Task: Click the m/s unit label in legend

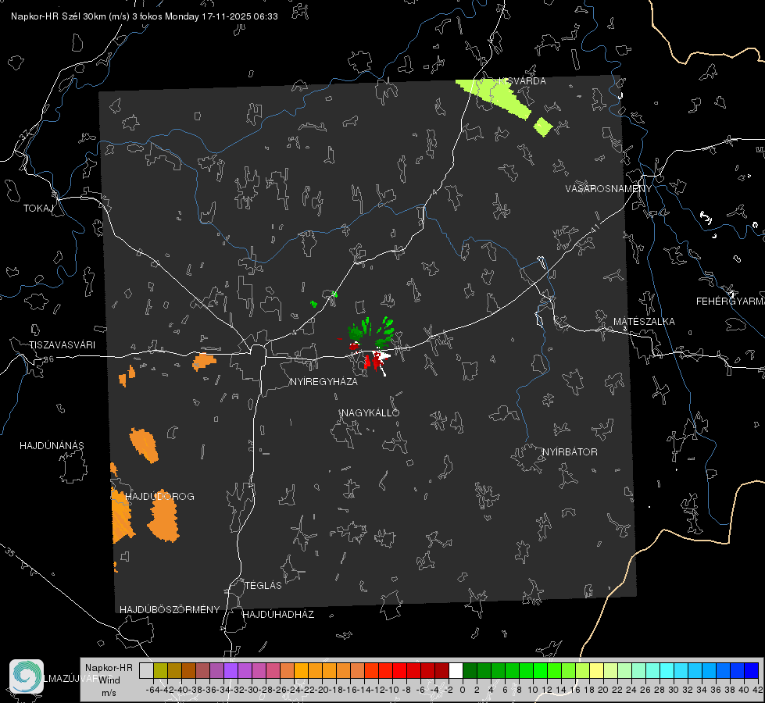Action: tap(109, 693)
